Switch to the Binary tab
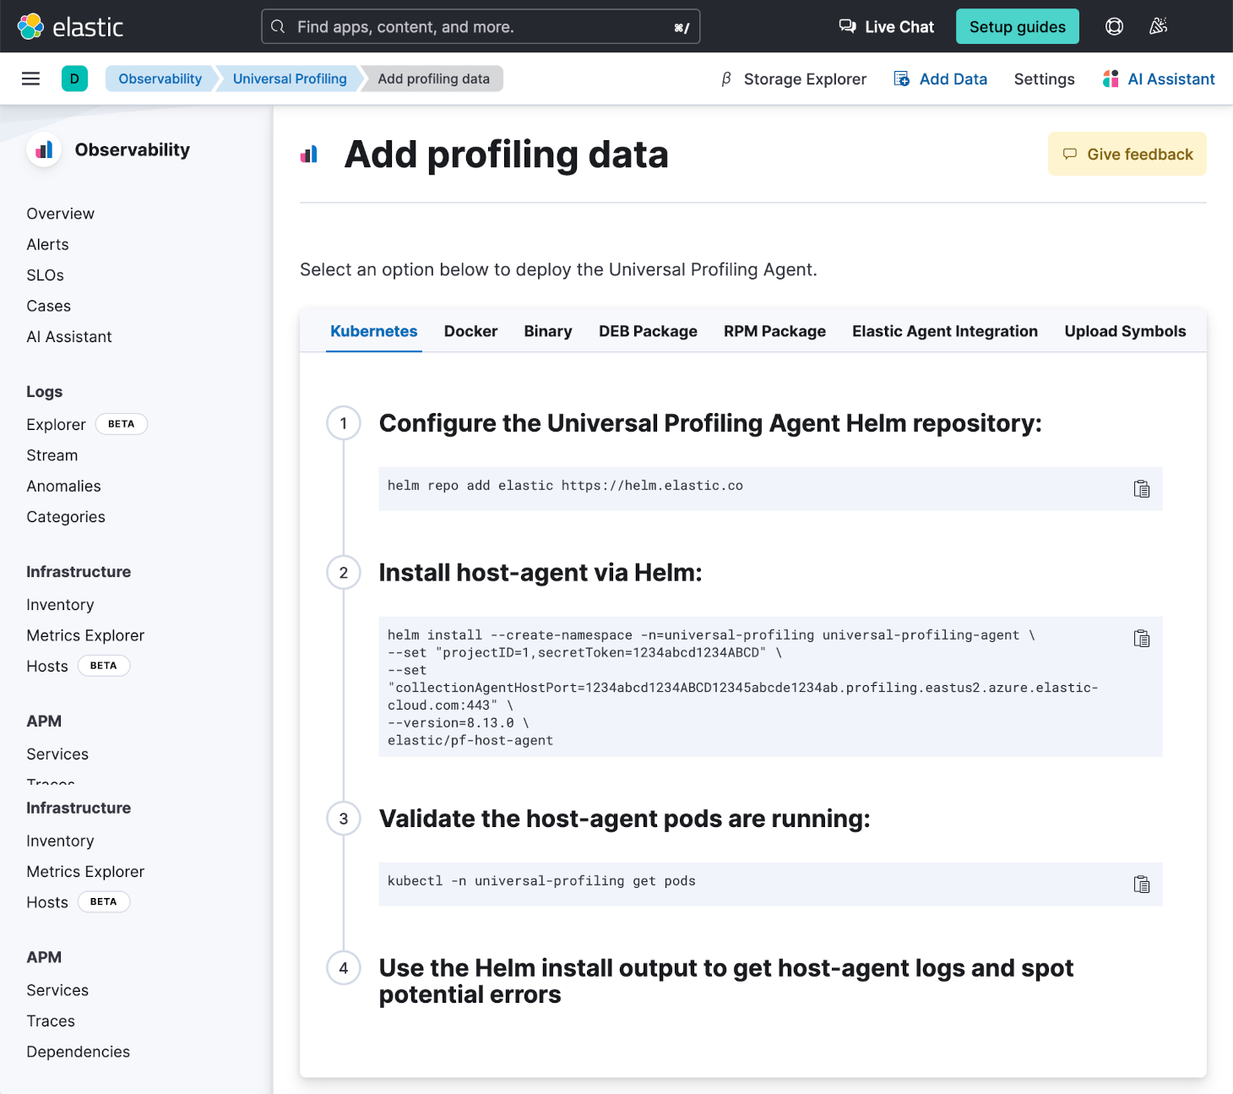The width and height of the screenshot is (1233, 1094). 547,331
